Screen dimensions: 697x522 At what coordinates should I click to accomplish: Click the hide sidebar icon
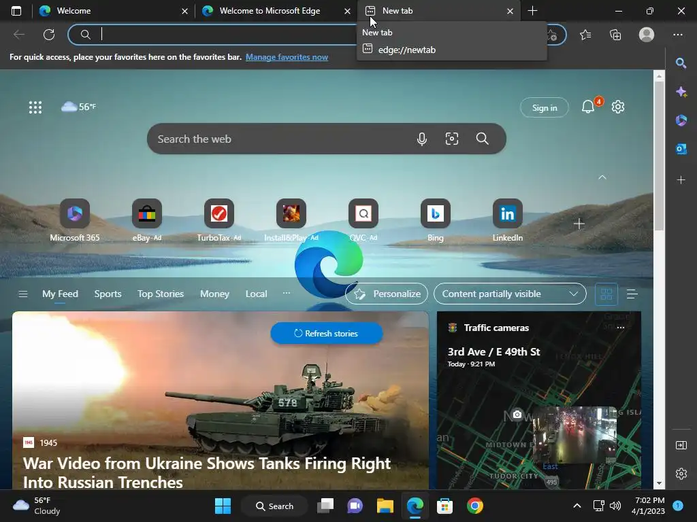click(681, 445)
